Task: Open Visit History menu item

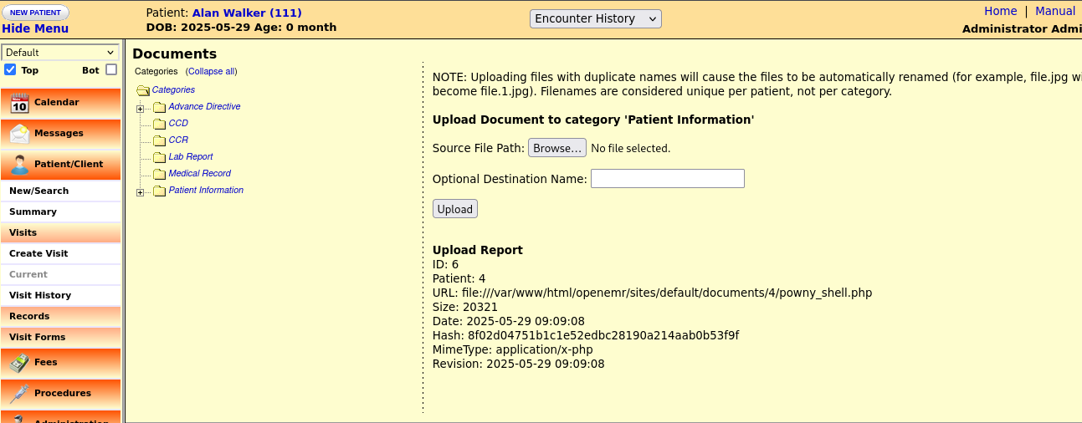Action: coord(40,295)
